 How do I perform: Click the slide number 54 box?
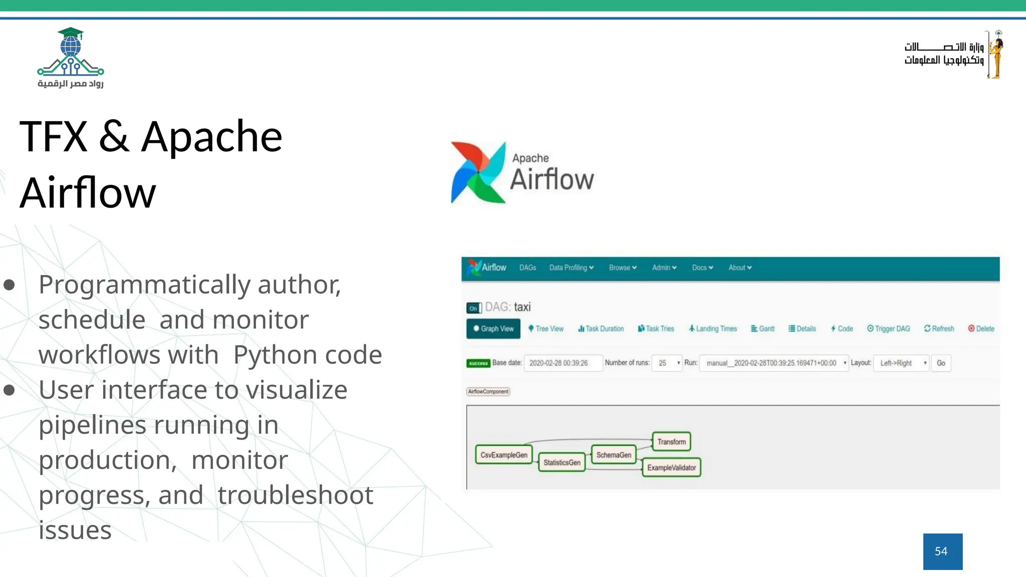coord(943,551)
